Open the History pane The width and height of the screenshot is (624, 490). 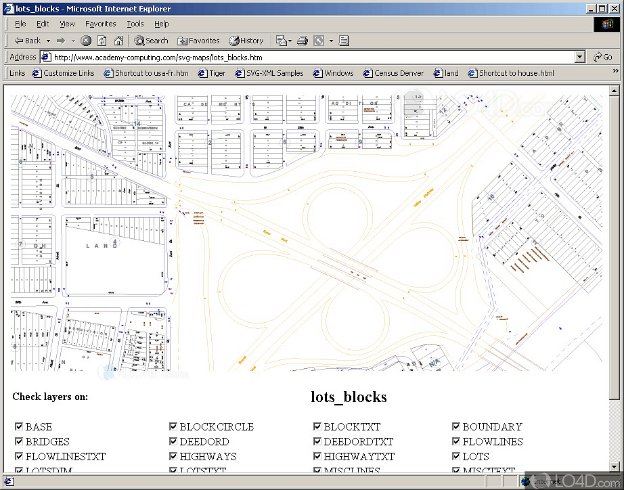[246, 41]
